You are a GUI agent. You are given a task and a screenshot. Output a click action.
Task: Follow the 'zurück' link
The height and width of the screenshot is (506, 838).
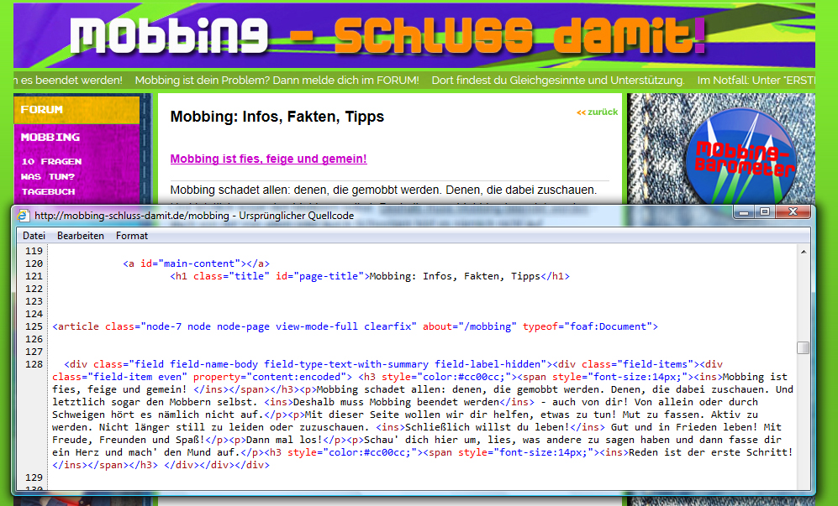click(601, 112)
